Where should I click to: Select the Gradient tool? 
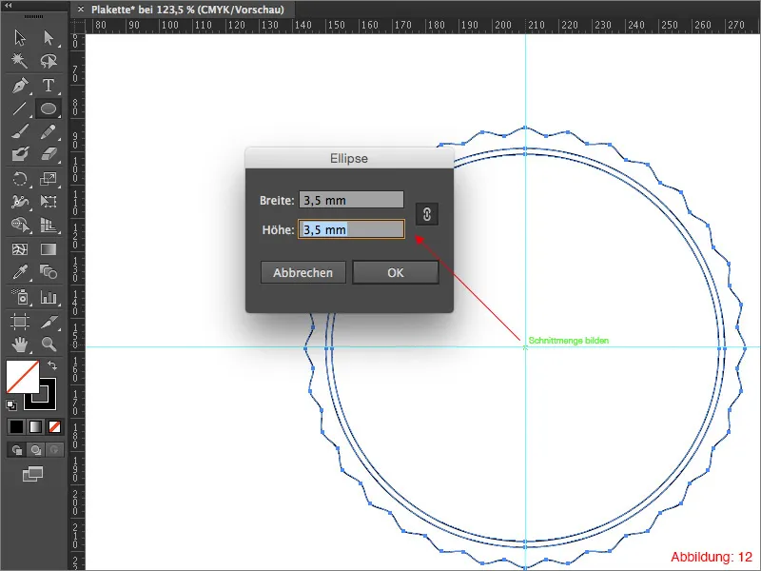coord(49,249)
